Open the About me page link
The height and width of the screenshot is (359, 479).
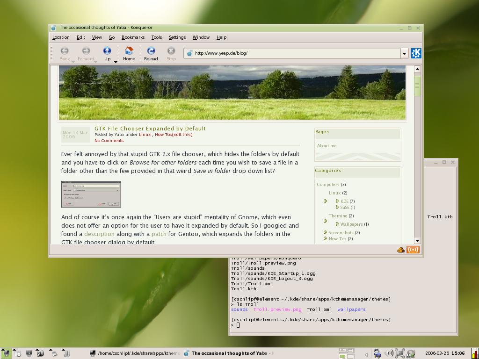click(327, 146)
